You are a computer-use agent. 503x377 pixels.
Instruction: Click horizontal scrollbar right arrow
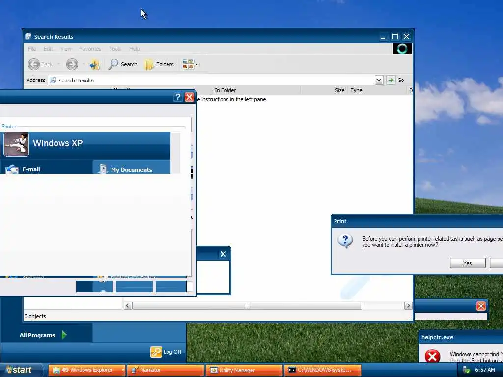pos(408,306)
